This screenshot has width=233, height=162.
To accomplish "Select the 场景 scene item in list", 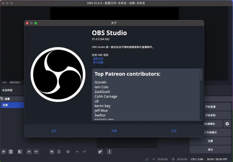I will click(x=12, y=105).
